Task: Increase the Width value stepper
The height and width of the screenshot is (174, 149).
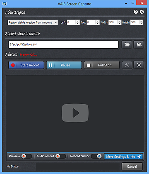Action: [119, 21]
